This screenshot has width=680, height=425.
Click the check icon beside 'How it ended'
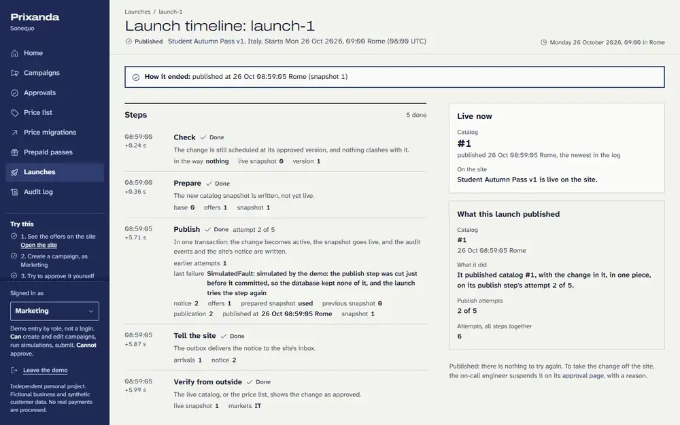click(x=136, y=78)
